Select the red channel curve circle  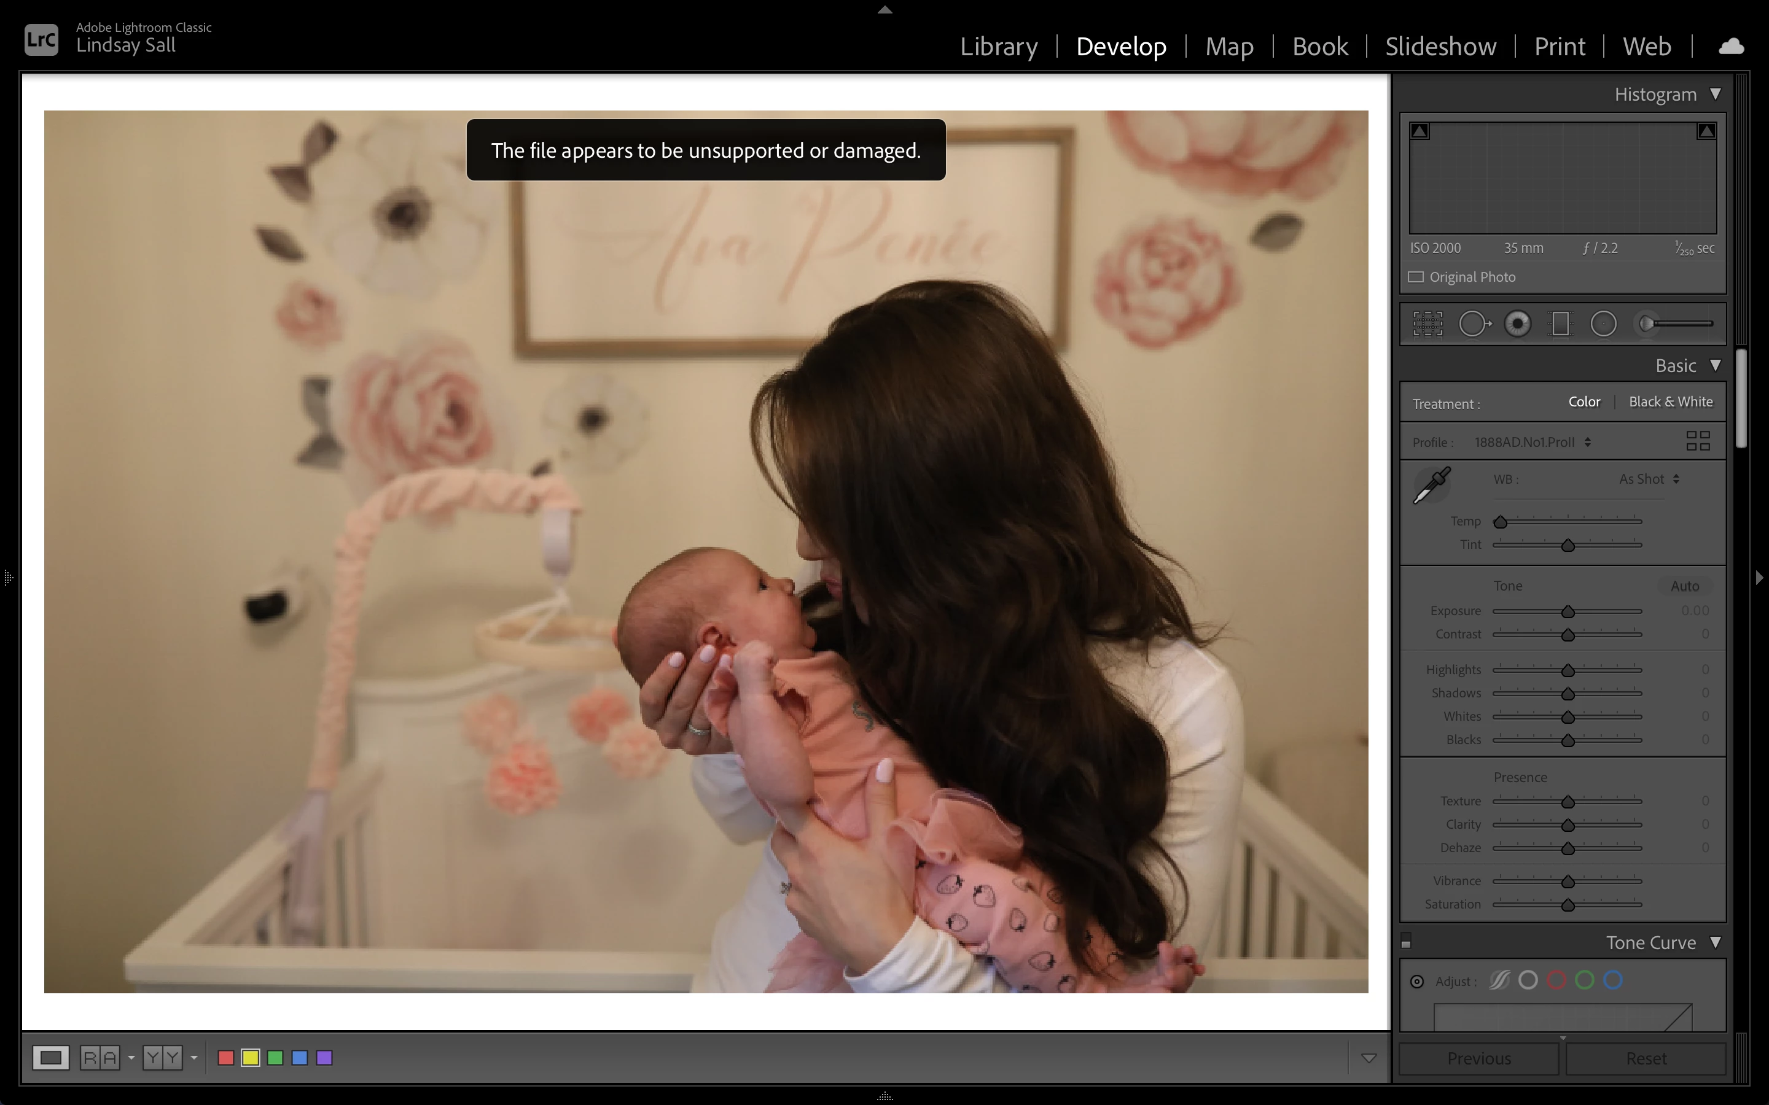pos(1556,981)
